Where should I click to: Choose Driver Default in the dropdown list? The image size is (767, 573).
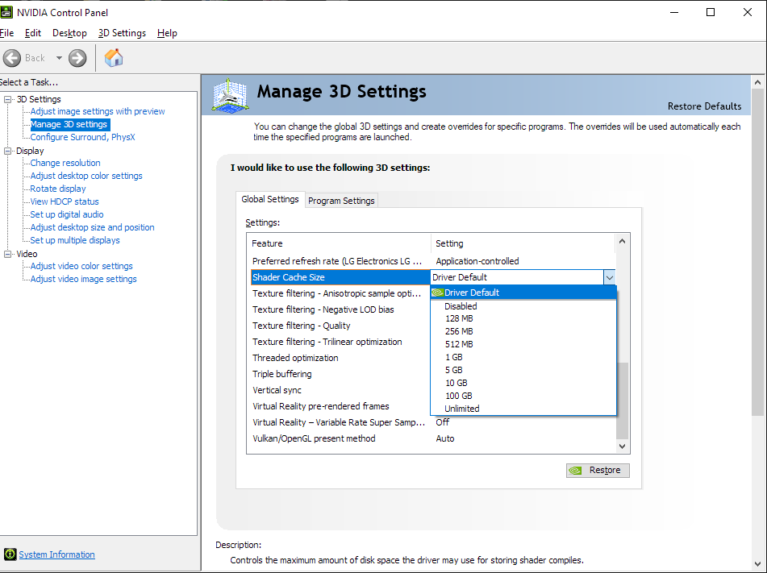pyautogui.click(x=523, y=293)
